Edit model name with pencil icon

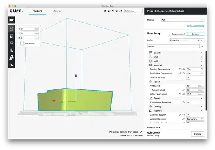141,132
